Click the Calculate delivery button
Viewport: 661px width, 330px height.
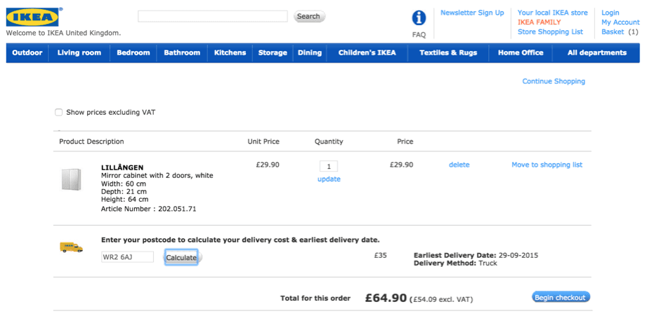(x=181, y=257)
